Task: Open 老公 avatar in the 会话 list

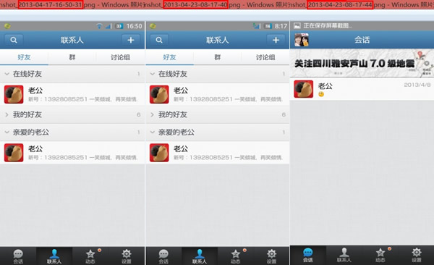Action: click(x=303, y=89)
